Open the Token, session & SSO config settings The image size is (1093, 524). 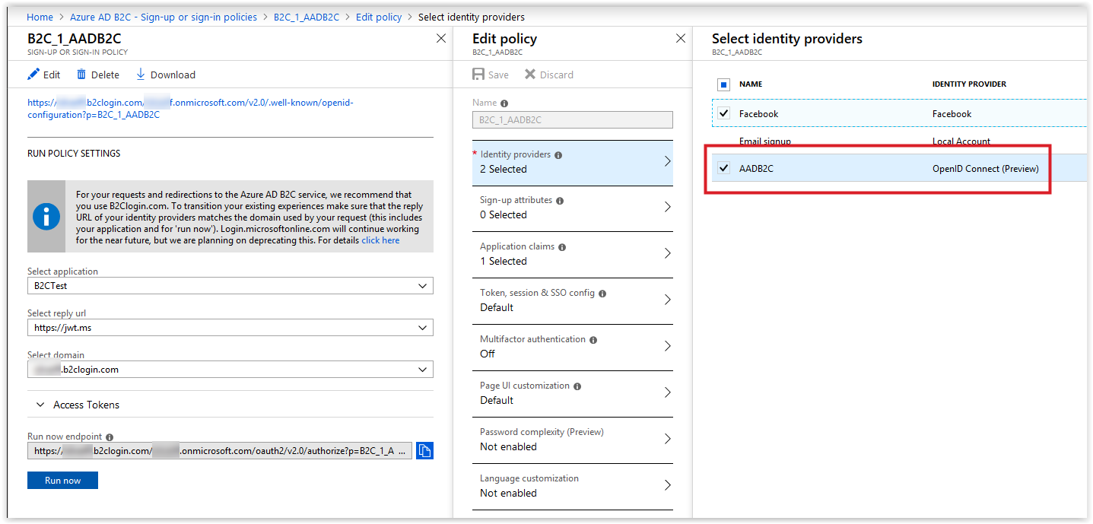tap(573, 300)
